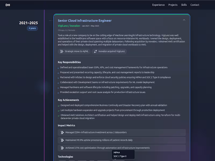Viewport: 215px width, 161px height.
Task: Click the 2021–2025 timeline label
Action: pos(28,23)
